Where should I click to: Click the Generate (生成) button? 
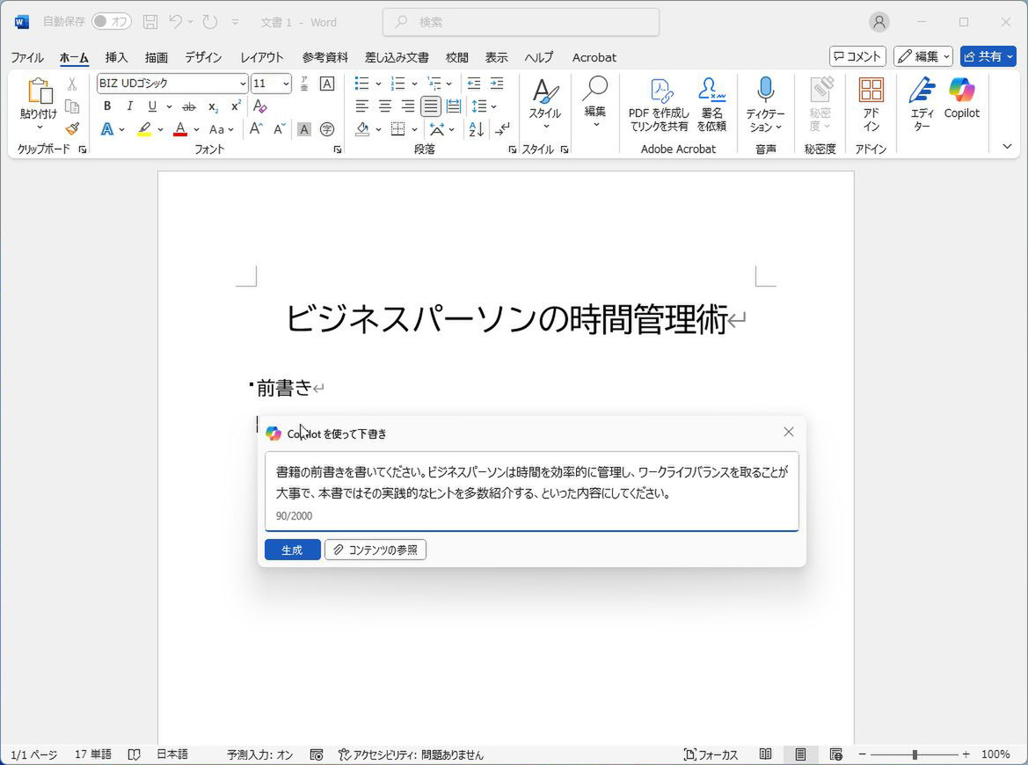292,550
